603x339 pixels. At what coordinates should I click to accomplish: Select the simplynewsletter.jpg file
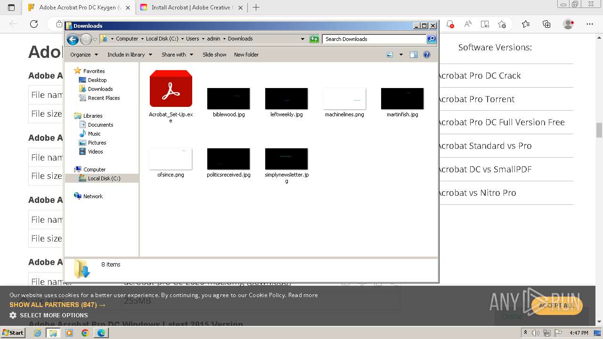(x=286, y=166)
